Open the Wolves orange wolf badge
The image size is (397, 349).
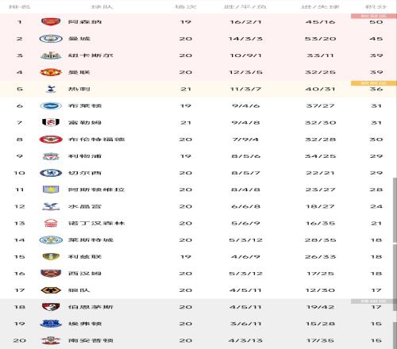click(51, 290)
